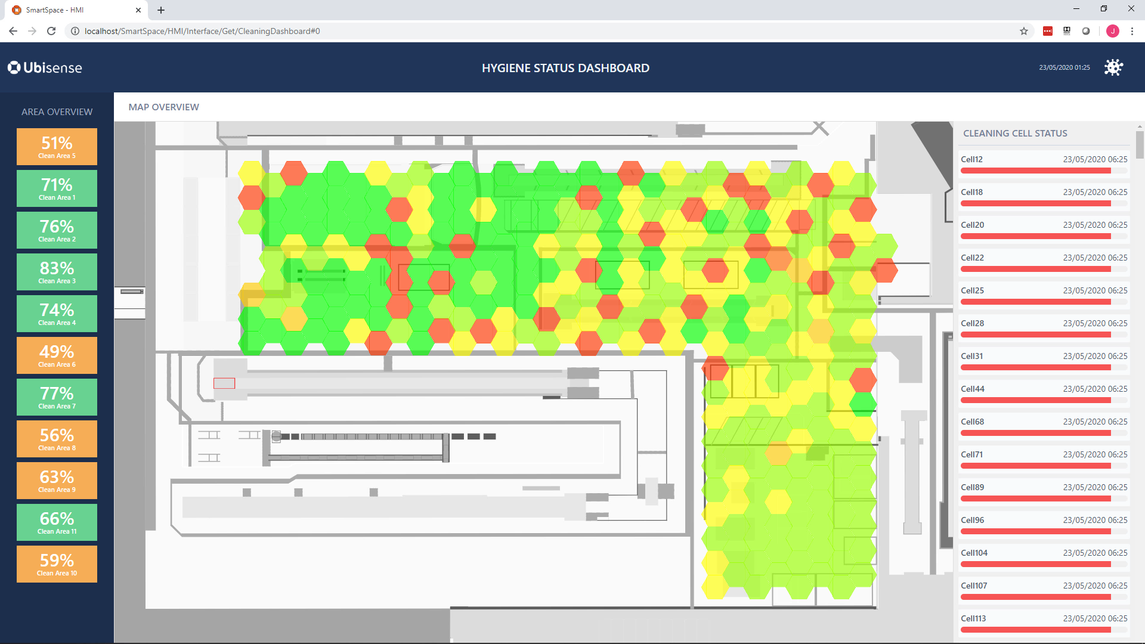The image size is (1145, 644).
Task: Click the Cell22 status row
Action: pos(1044,262)
